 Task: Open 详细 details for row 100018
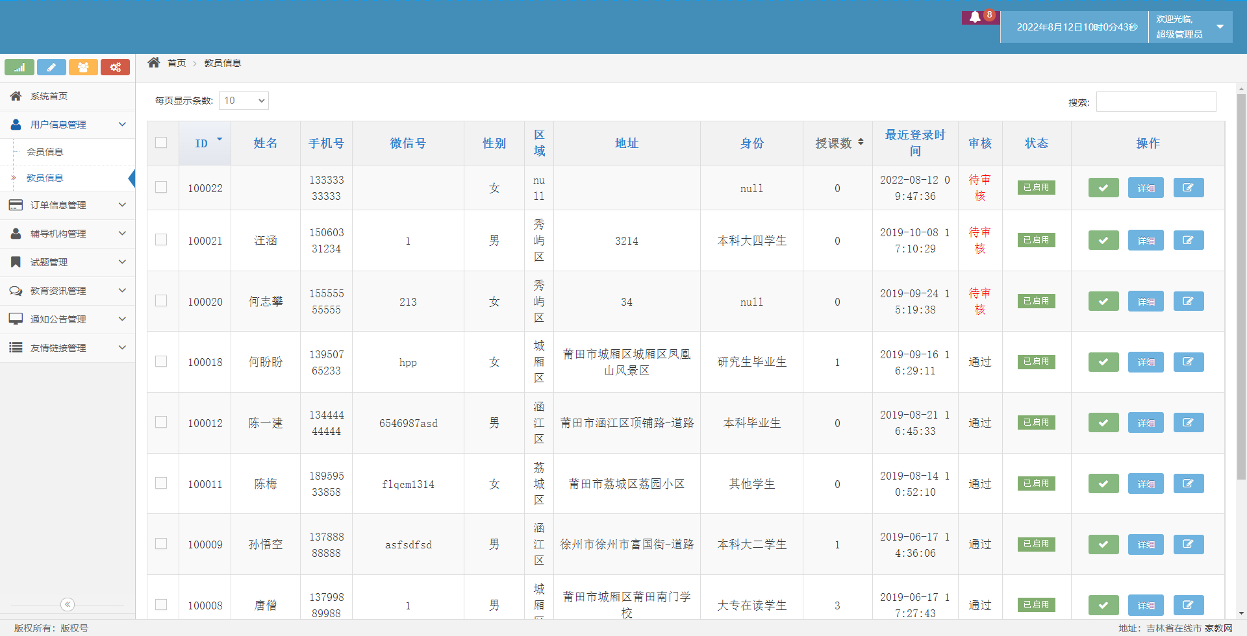[x=1146, y=361]
